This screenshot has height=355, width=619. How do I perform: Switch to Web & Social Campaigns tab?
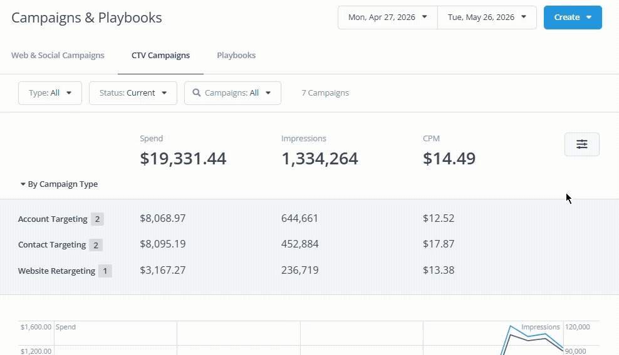tap(58, 55)
